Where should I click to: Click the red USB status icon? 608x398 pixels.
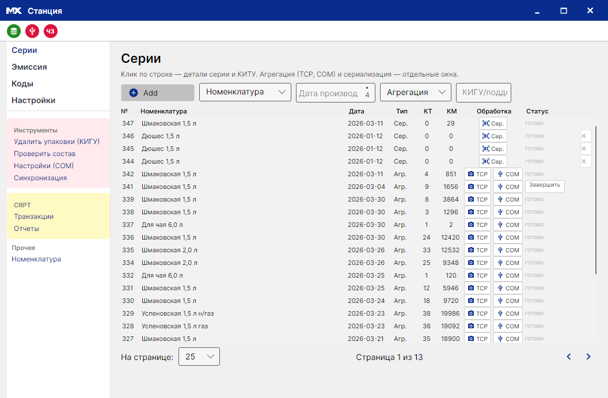tap(32, 31)
